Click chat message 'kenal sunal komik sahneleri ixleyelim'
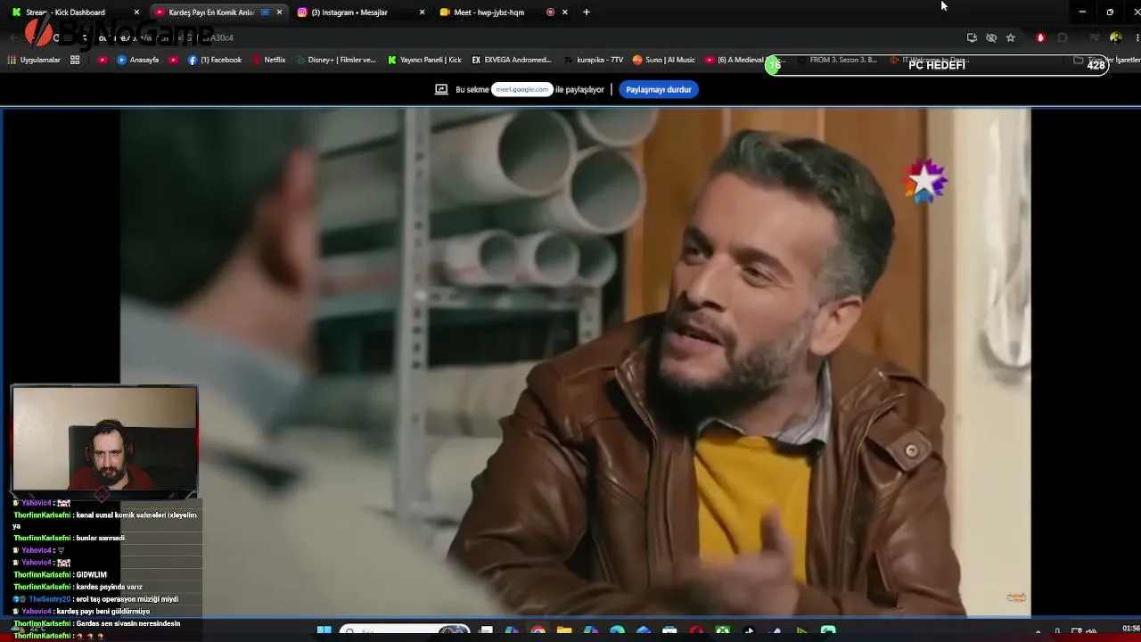Image resolution: width=1141 pixels, height=642 pixels. pos(104,520)
